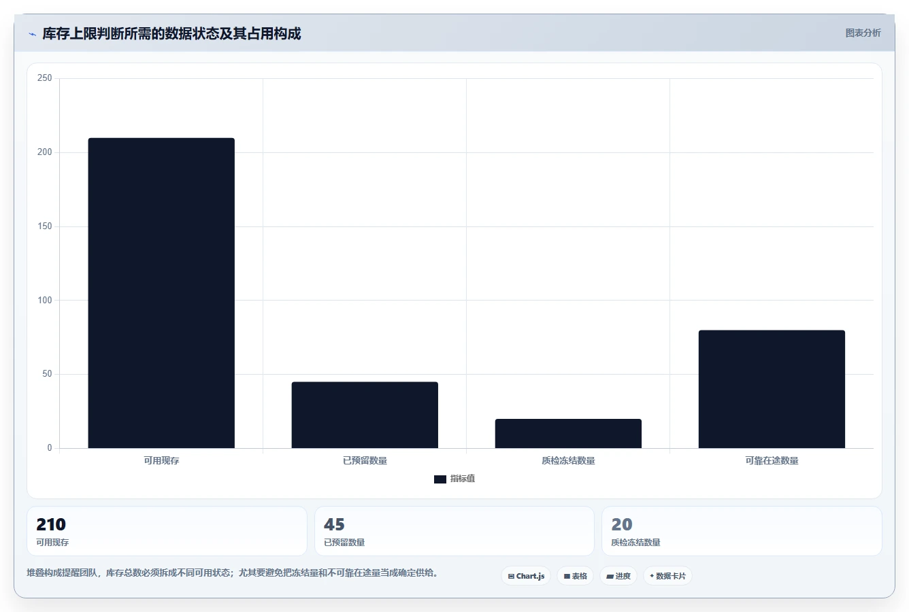Screen dimensions: 909x612
Task: Select the Chart.js tag
Action: [526, 576]
